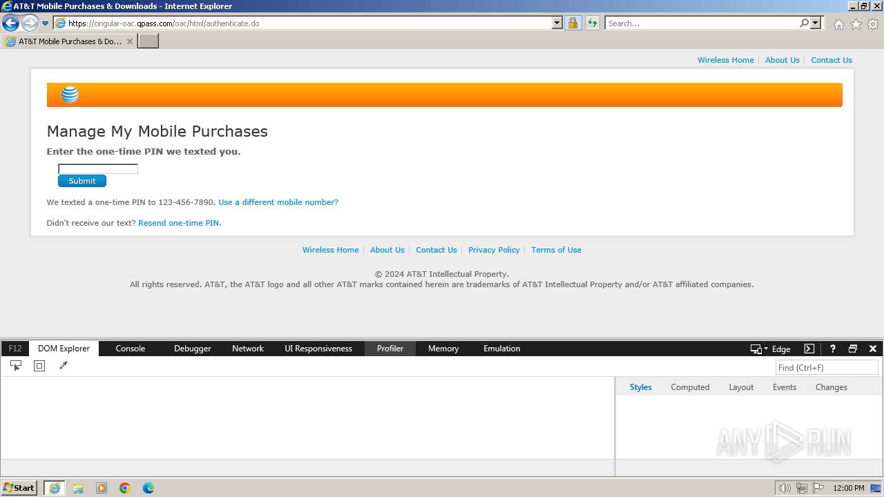The height and width of the screenshot is (497, 884).
Task: Toggle the DOM element highlighting boxes icon
Action: click(39, 366)
